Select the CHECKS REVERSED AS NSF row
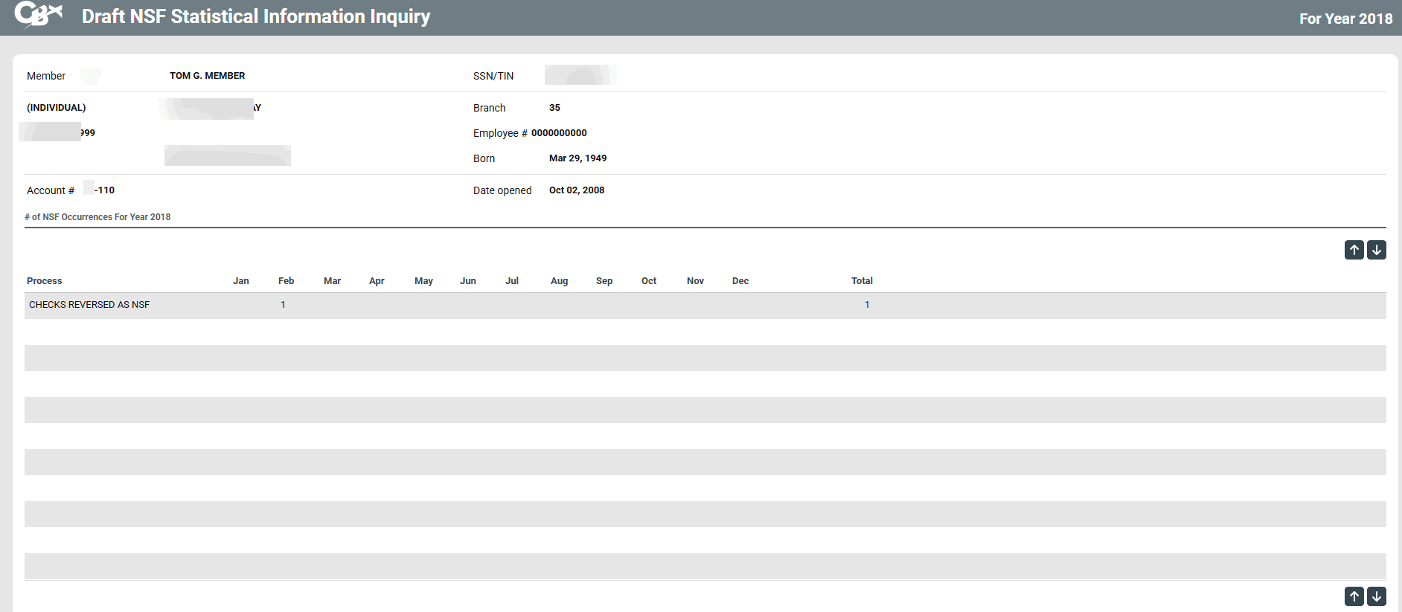 89,305
